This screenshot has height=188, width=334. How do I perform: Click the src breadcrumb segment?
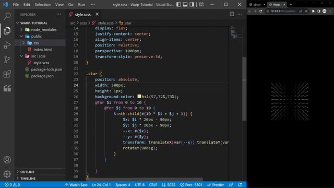[x=73, y=23]
